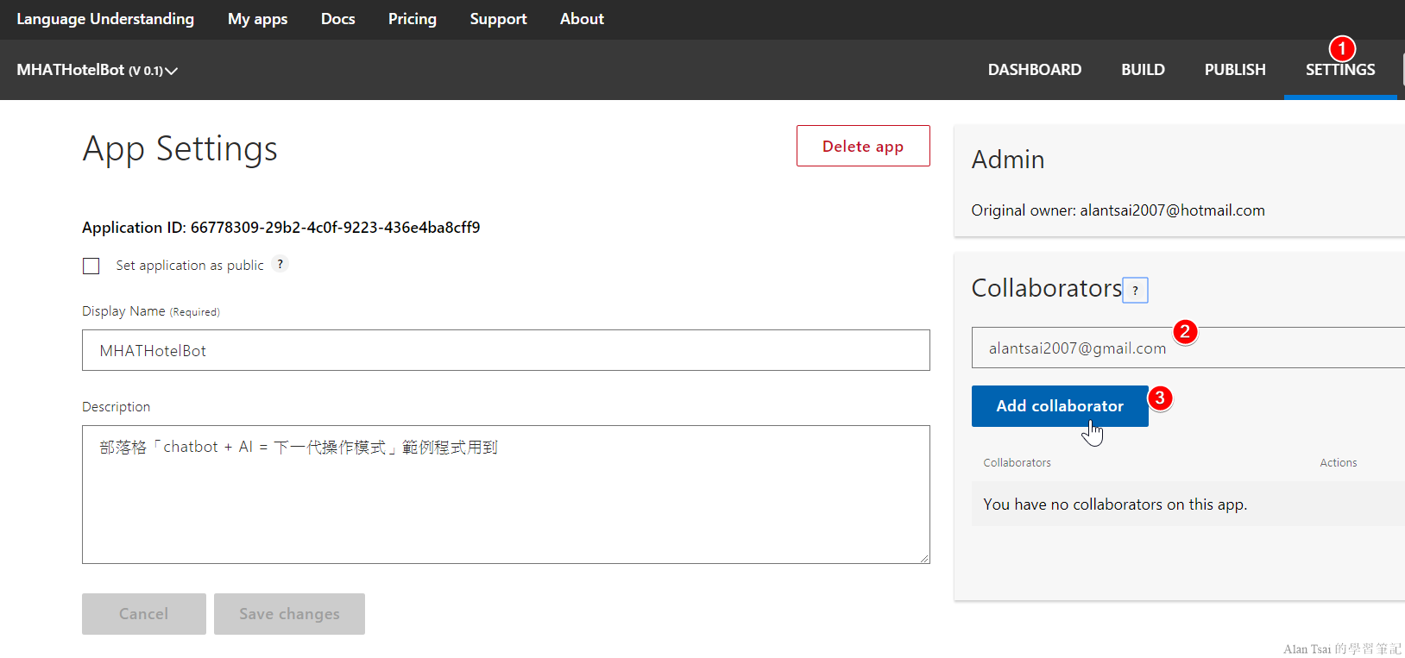Switch to the DASHBOARD tab
The height and width of the screenshot is (658, 1405).
pyautogui.click(x=1034, y=70)
